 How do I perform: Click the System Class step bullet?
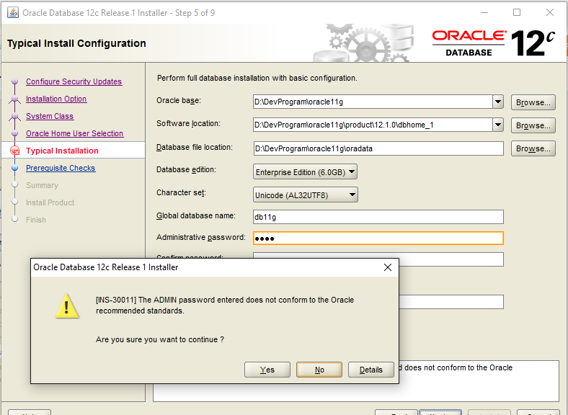coord(15,116)
